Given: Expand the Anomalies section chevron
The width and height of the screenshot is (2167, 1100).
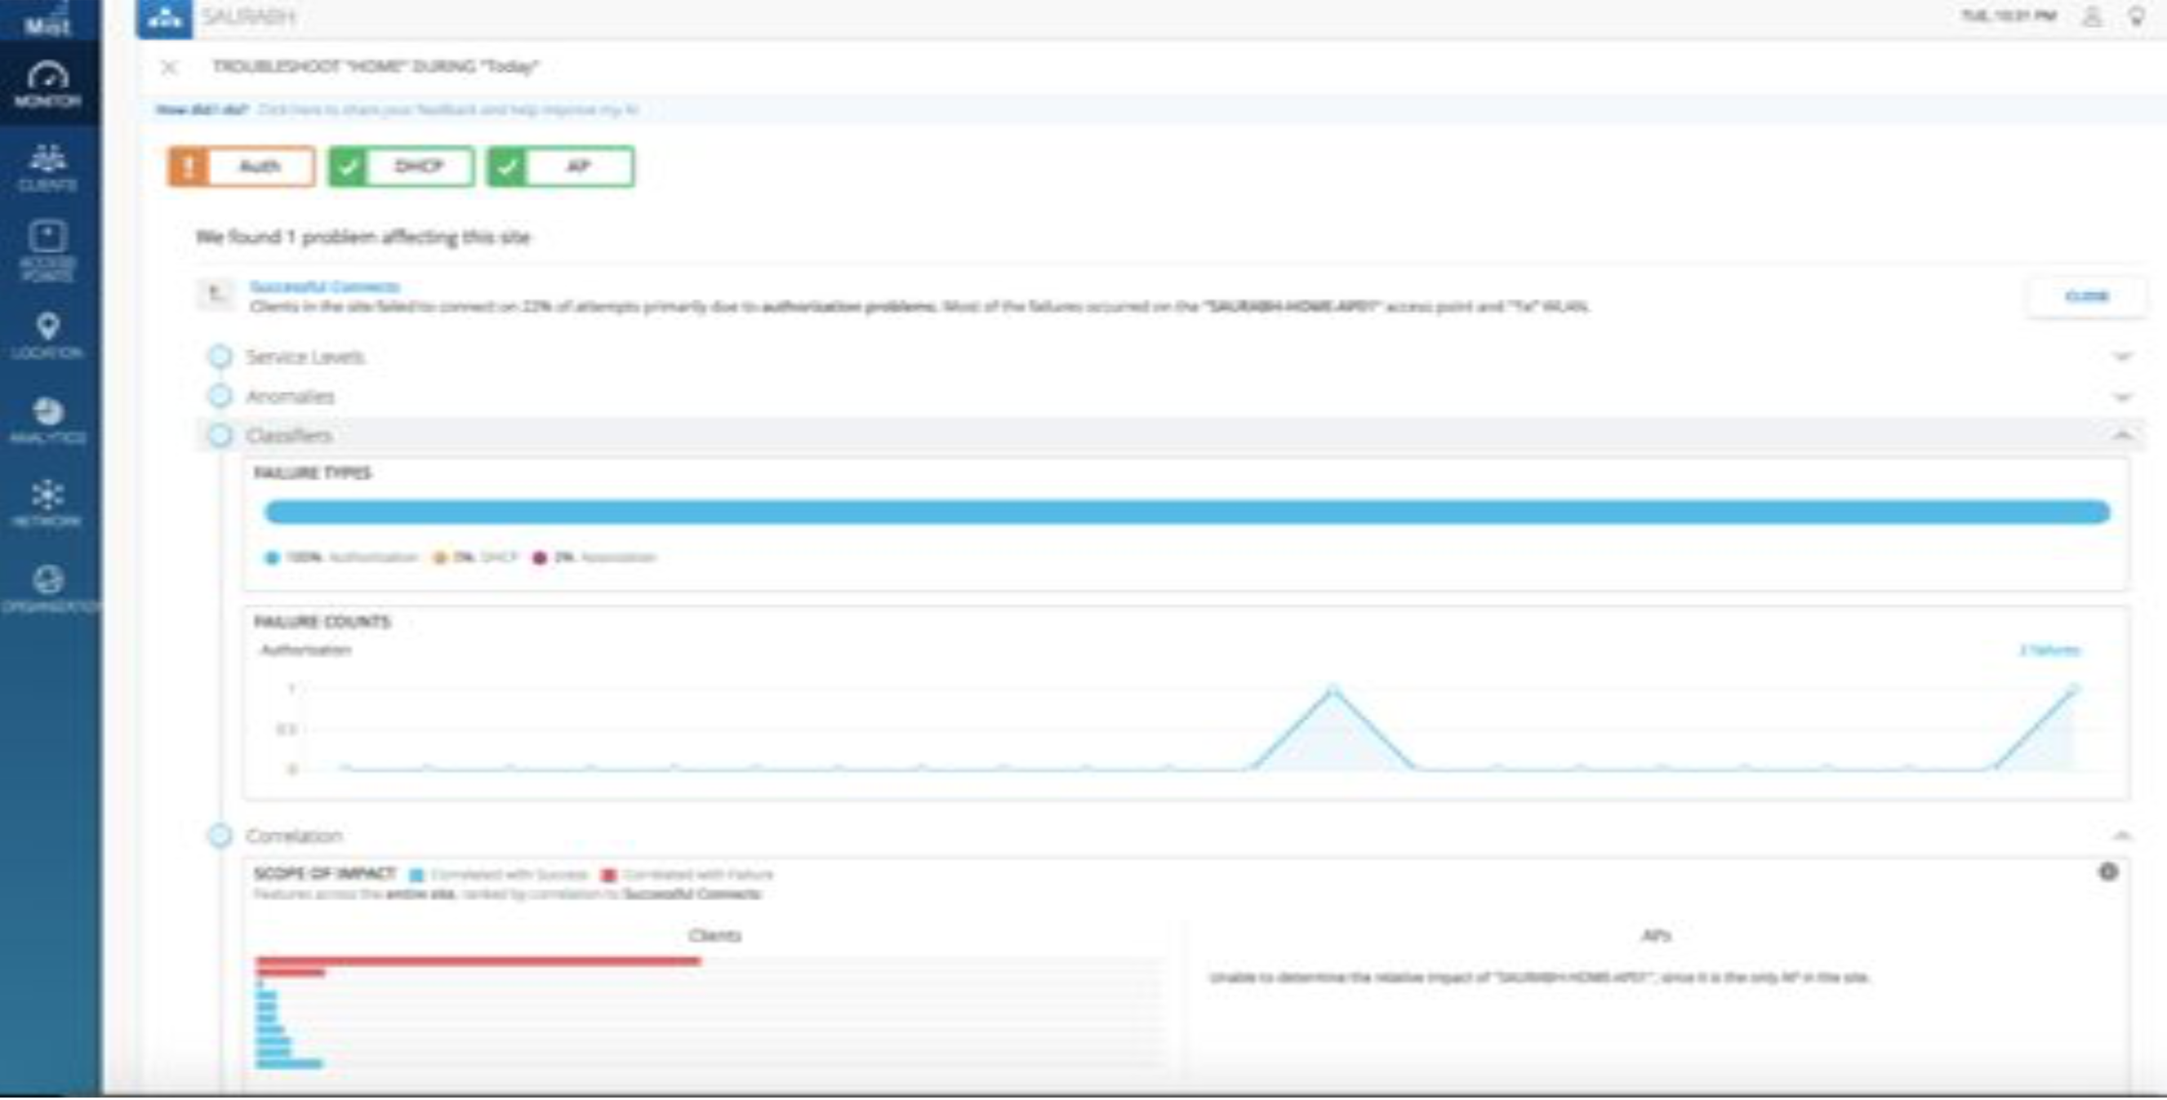Looking at the screenshot, I should 2121,397.
